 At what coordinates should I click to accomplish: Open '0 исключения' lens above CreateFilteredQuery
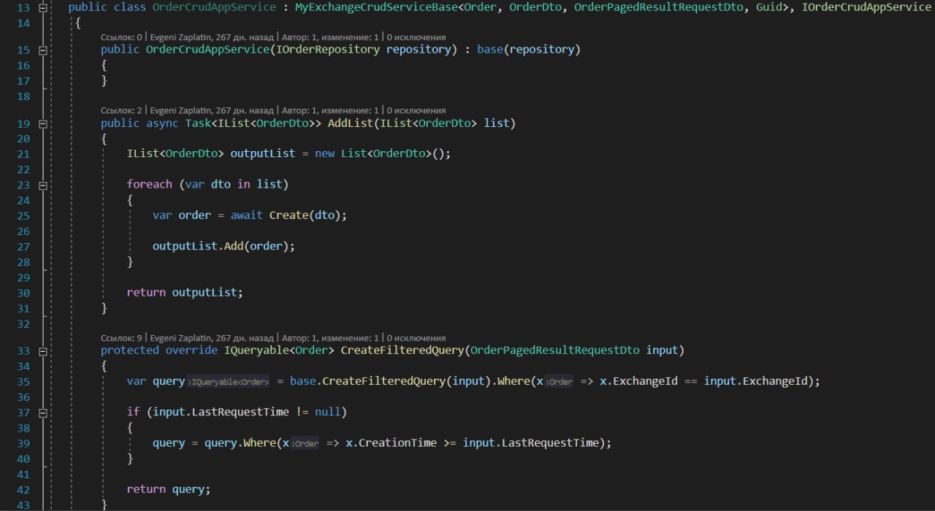coord(416,338)
